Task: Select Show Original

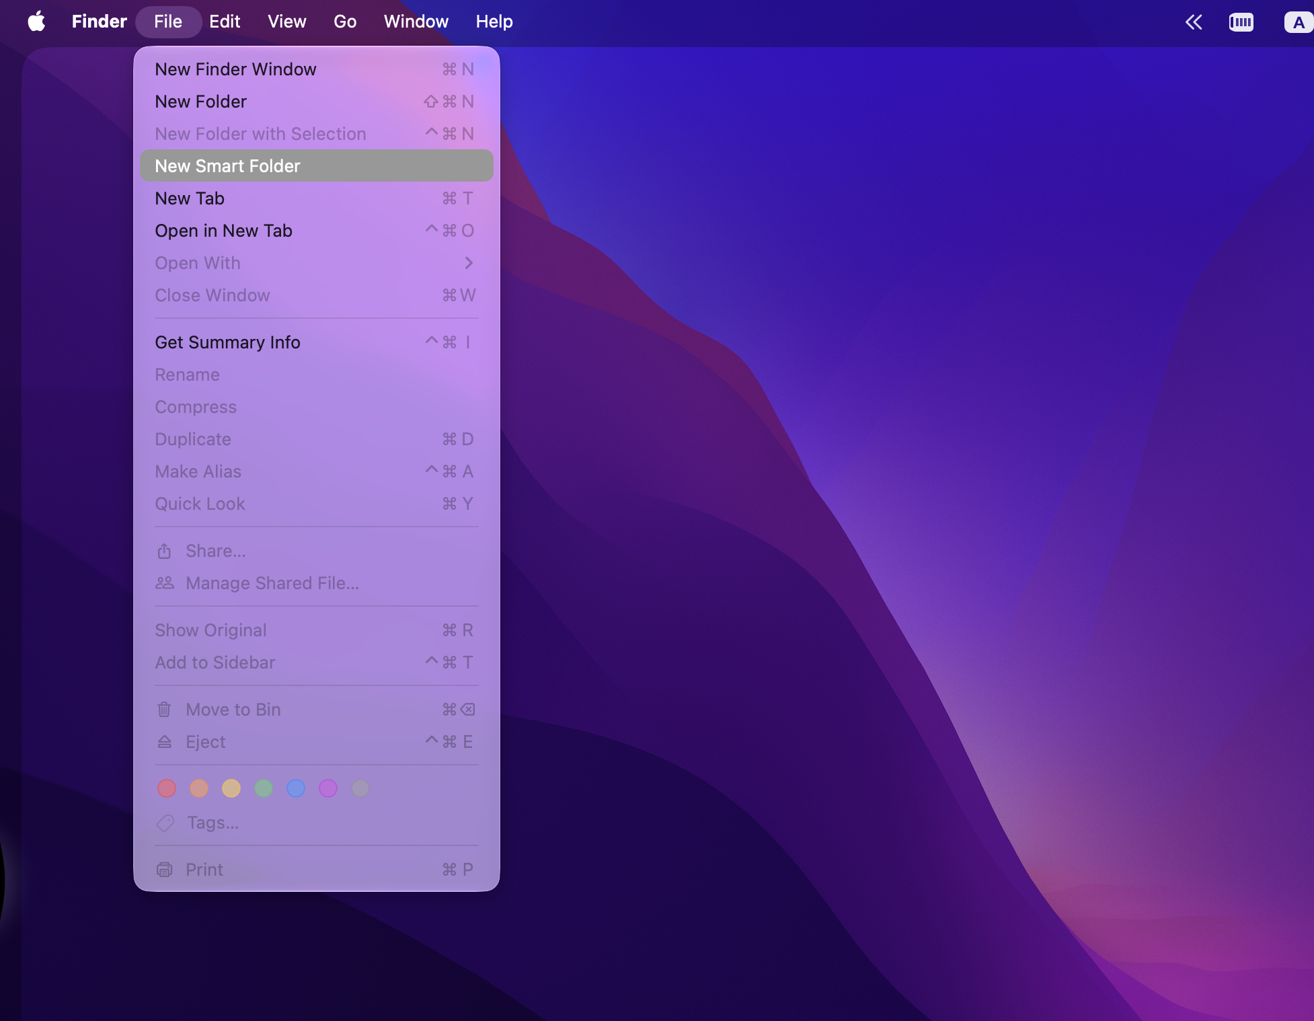Action: pyautogui.click(x=316, y=630)
